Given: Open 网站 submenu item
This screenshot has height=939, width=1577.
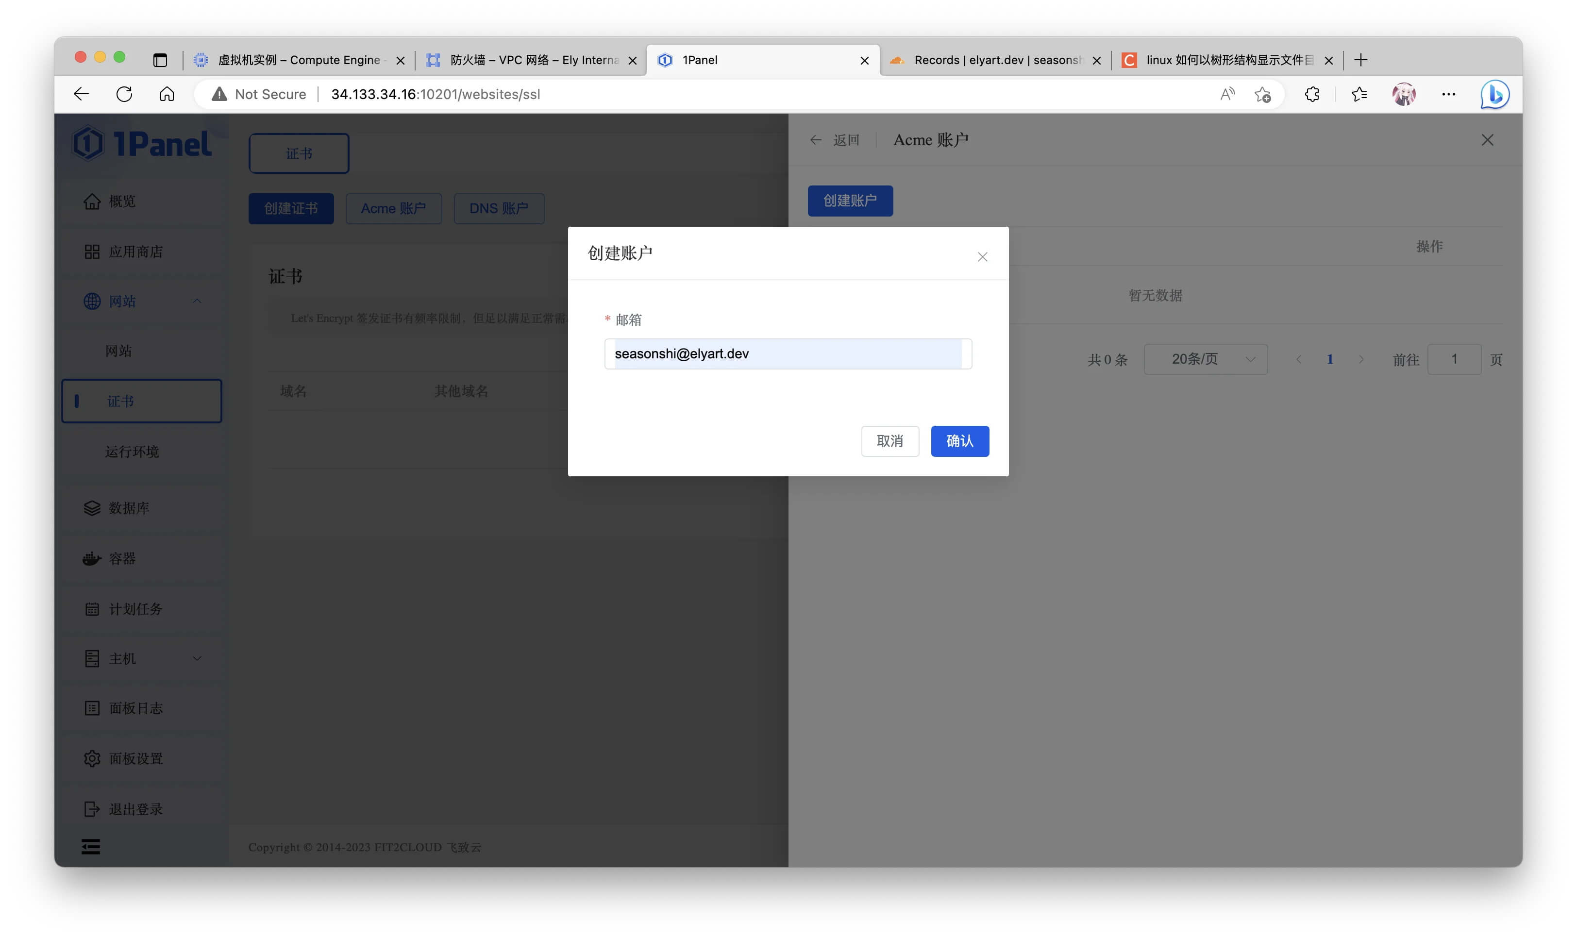Looking at the screenshot, I should click(x=142, y=351).
